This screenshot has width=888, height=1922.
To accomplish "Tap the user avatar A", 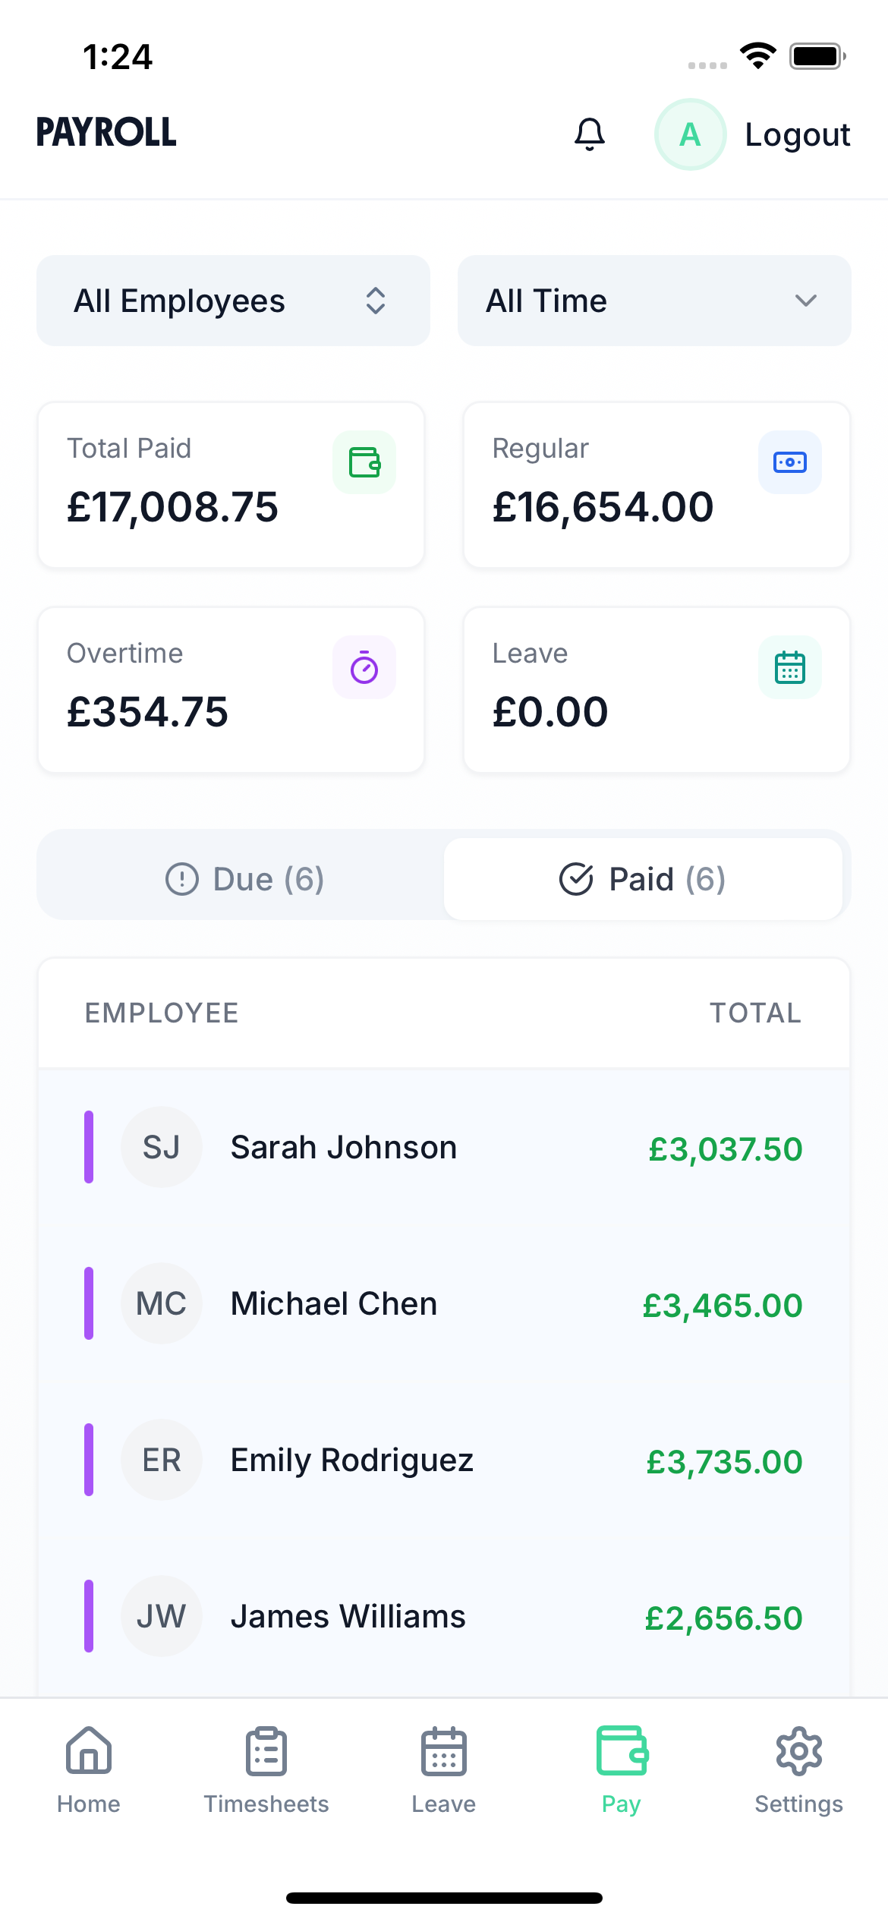I will click(x=690, y=134).
